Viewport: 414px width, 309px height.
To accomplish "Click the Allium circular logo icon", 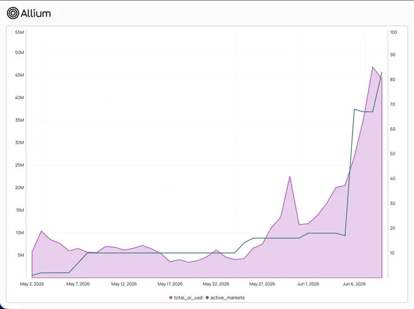I will coord(13,13).
